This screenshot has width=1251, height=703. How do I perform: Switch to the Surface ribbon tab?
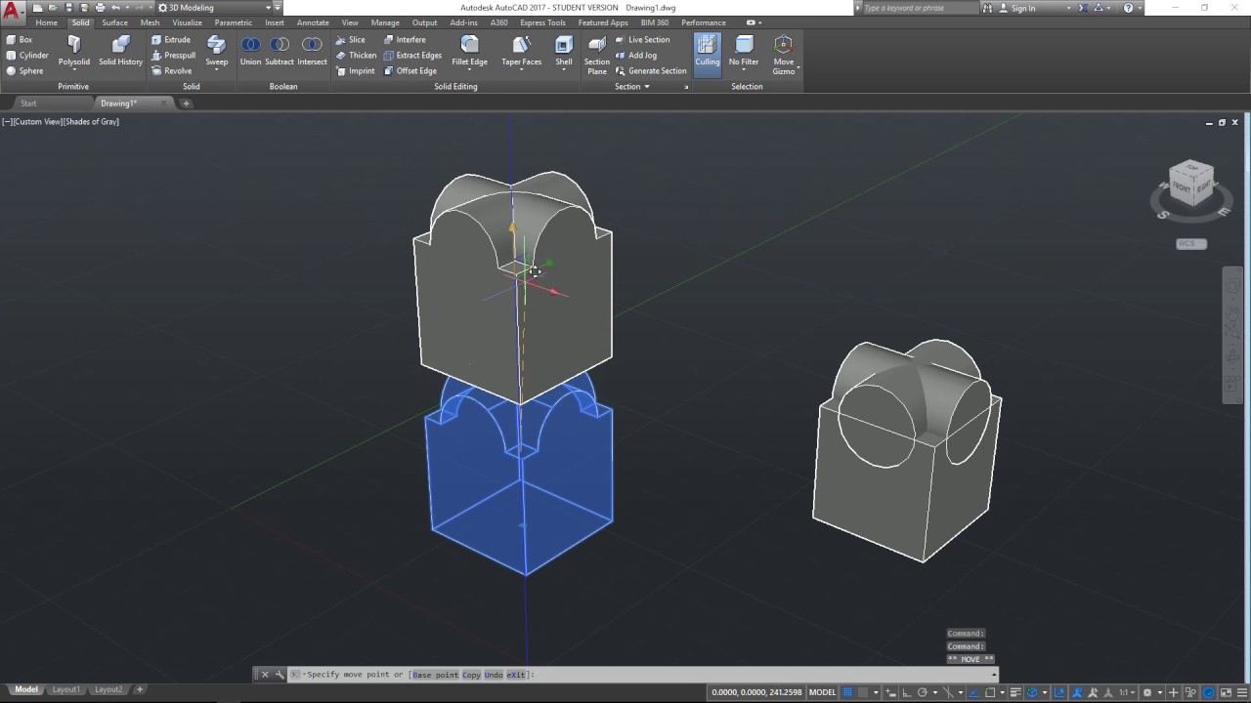coord(114,22)
